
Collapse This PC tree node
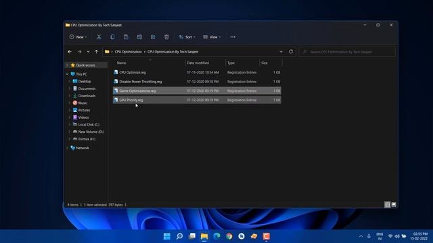(x=67, y=74)
